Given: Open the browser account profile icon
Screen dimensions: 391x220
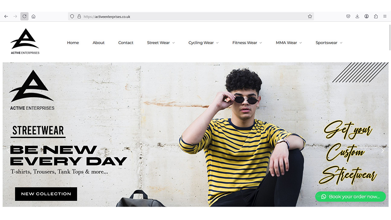Looking at the screenshot, I should [366, 16].
